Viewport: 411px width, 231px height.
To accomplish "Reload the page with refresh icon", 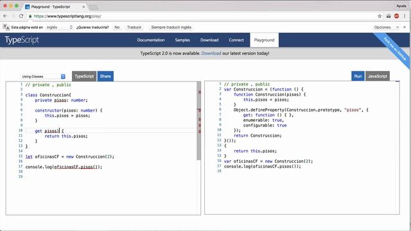I will point(21,16).
